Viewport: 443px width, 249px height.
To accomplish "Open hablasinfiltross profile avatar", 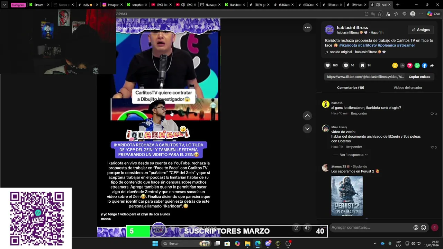I will [329, 30].
